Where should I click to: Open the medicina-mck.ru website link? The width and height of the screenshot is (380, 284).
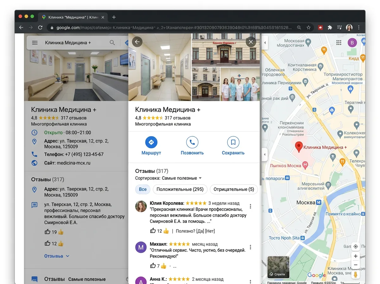coord(73,163)
